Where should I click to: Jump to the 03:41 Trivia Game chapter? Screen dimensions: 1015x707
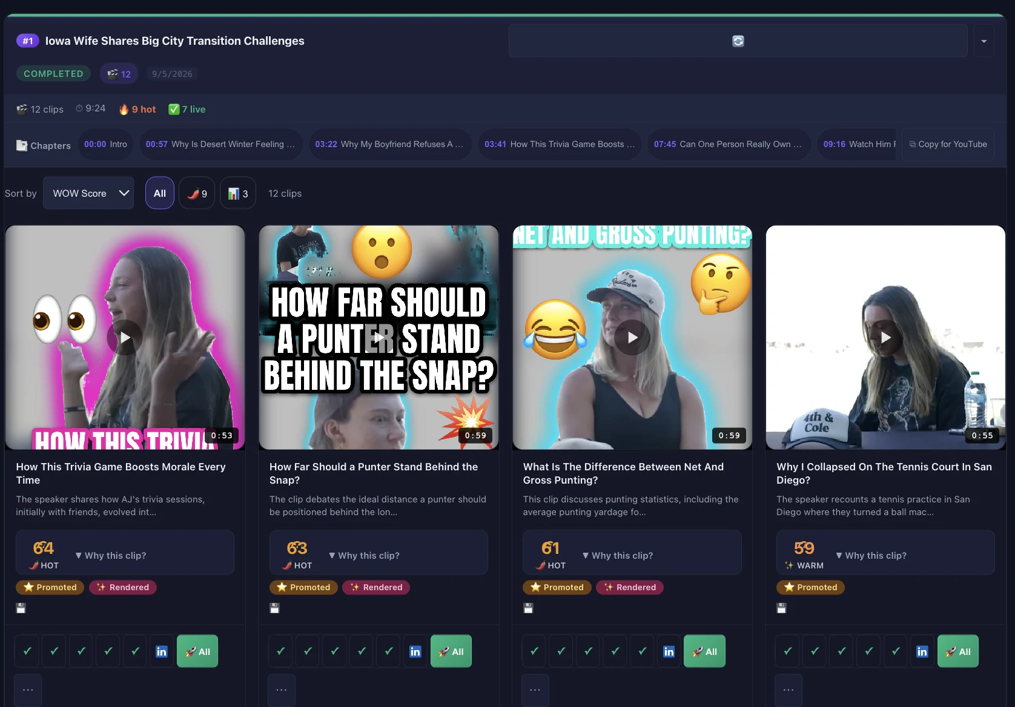[x=560, y=144]
